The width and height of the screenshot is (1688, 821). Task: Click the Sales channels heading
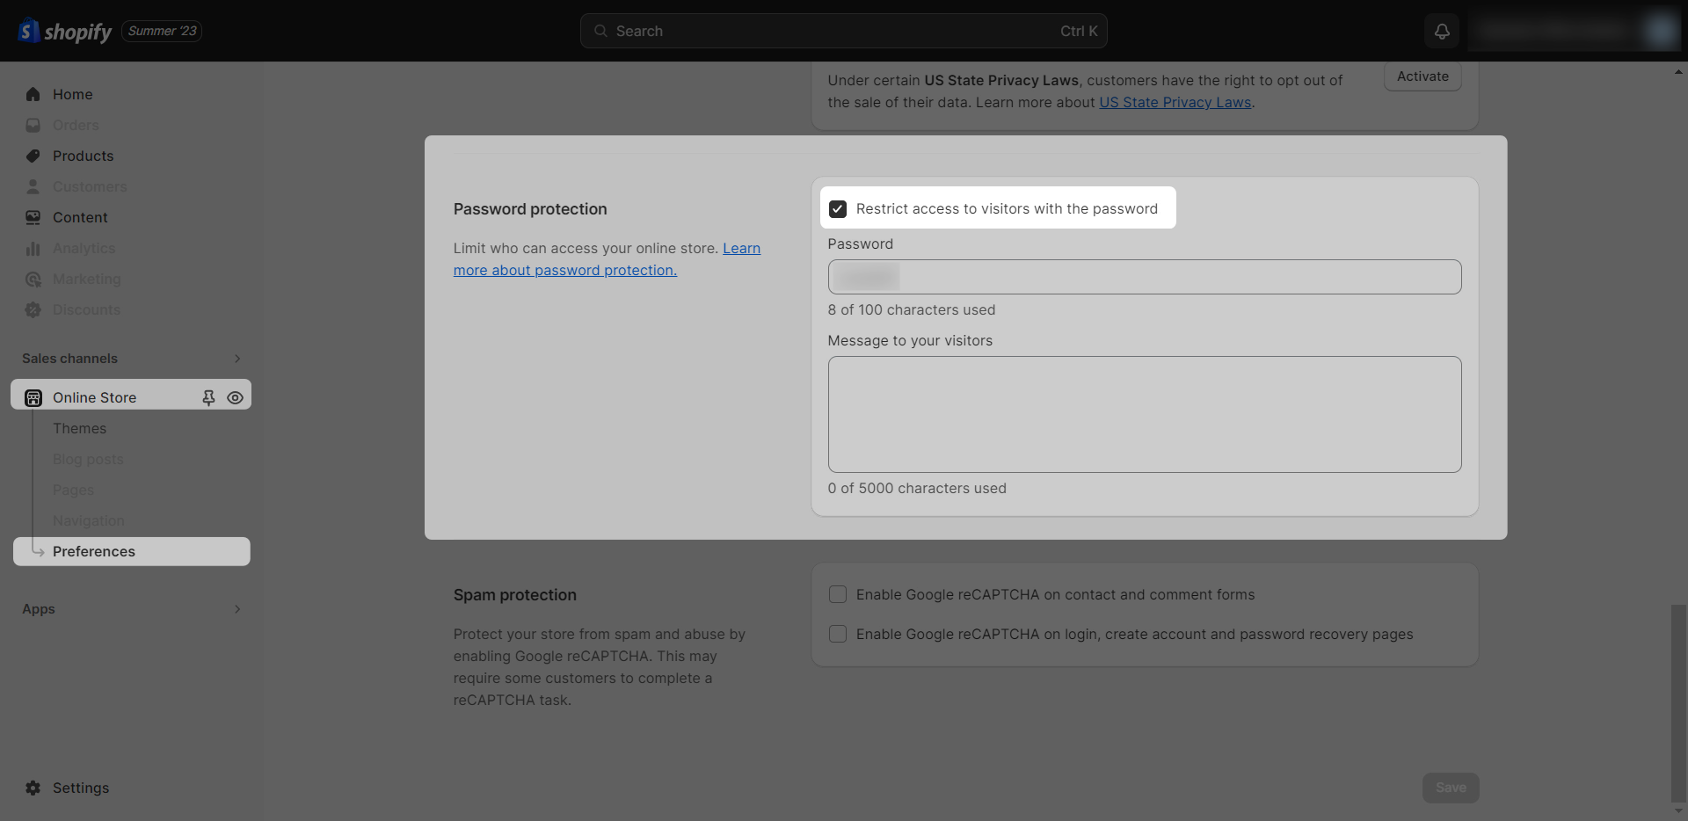tap(69, 358)
